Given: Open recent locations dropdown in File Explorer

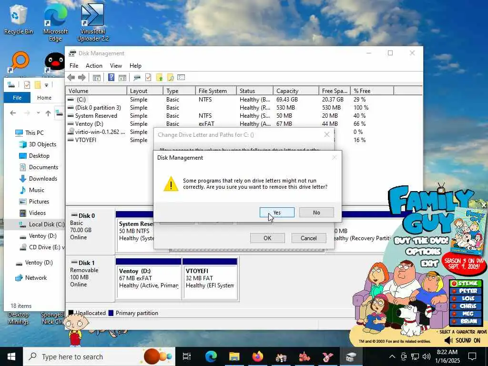Looking at the screenshot, I should (38, 113).
